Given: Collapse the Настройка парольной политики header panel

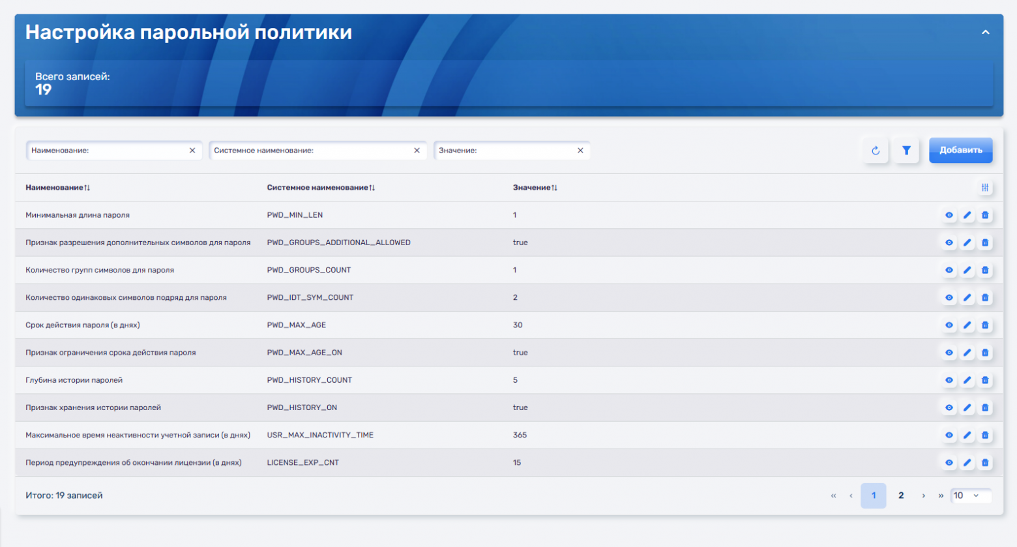Looking at the screenshot, I should pyautogui.click(x=986, y=32).
